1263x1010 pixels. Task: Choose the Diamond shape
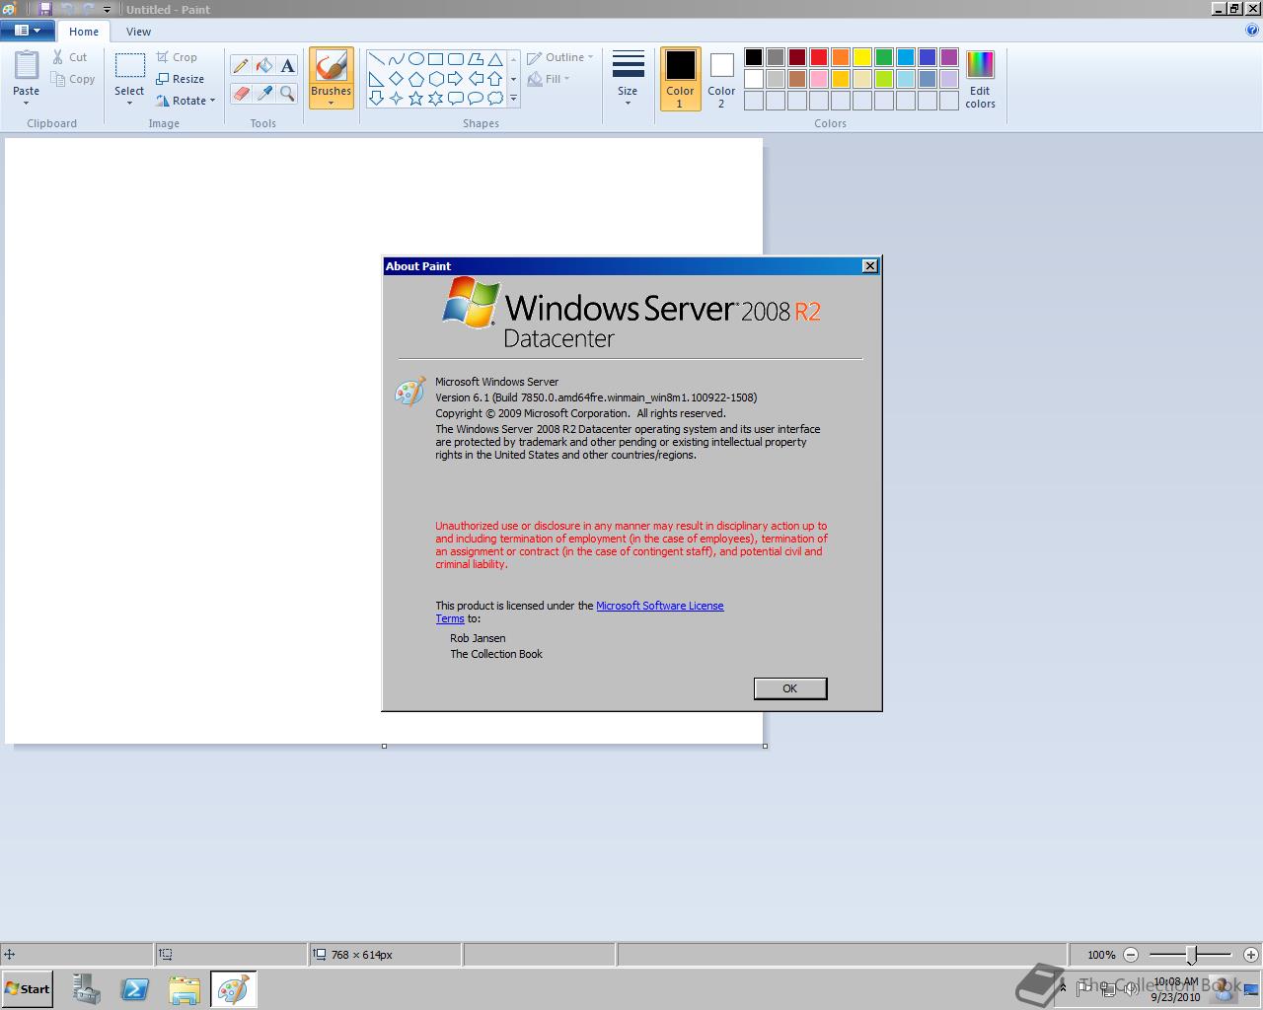(x=396, y=79)
